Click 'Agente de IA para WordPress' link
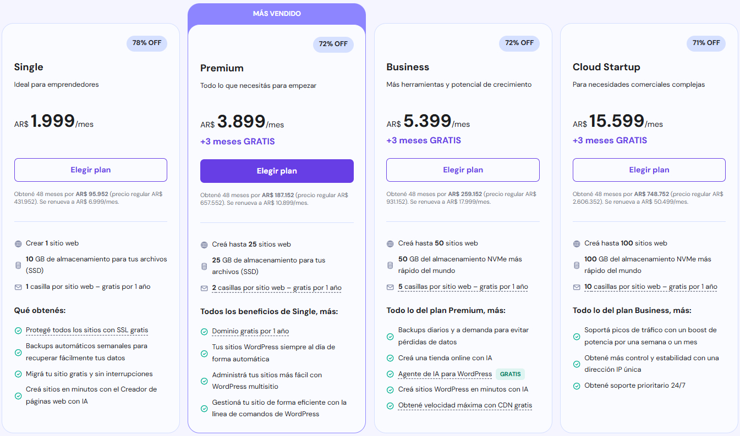The width and height of the screenshot is (740, 436). [445, 374]
